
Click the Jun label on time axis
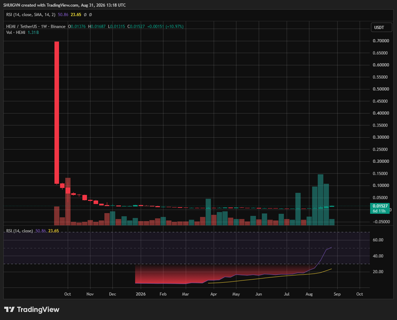pos(259,294)
